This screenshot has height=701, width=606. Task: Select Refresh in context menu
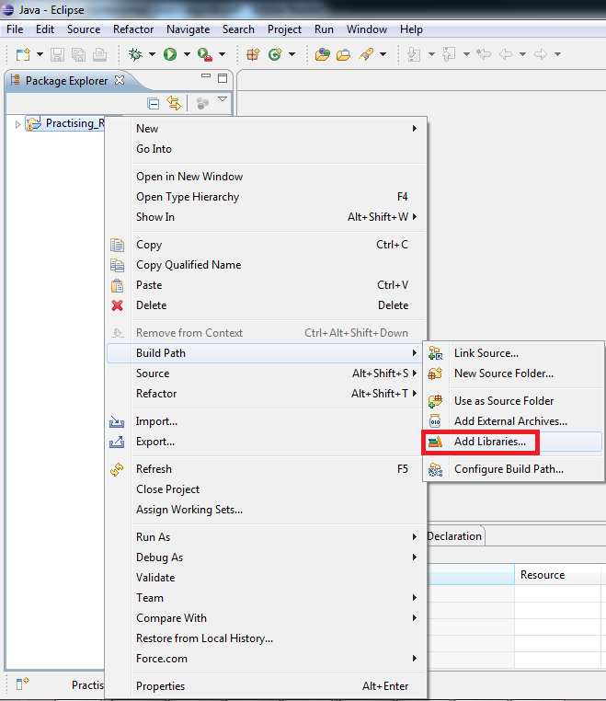tap(265, 469)
